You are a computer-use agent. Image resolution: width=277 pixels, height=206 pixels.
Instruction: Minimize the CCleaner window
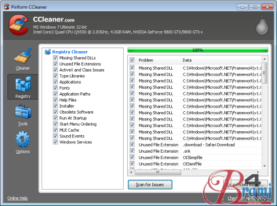(243, 7)
